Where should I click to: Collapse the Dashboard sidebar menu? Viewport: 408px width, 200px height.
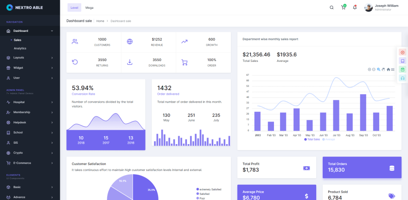point(30,31)
